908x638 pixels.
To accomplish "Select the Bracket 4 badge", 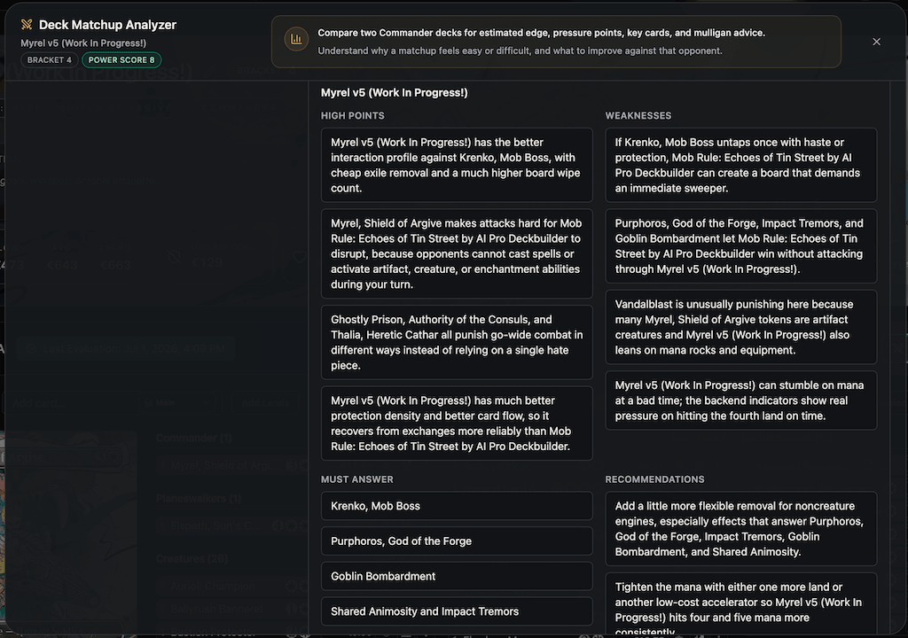I will (50, 59).
